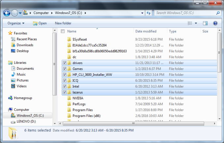Click the NVIDIA folder icon
This screenshot has width=224, height=143.
coord(69,98)
